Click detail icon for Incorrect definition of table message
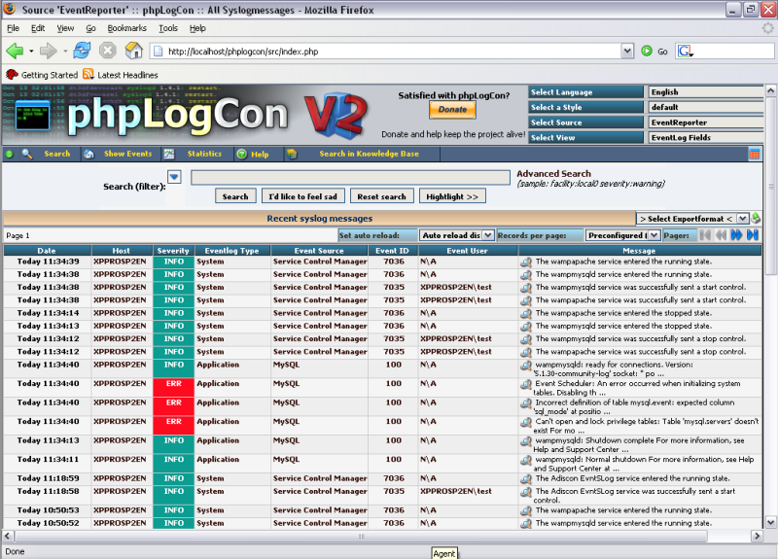The height and width of the screenshot is (559, 778). [526, 403]
